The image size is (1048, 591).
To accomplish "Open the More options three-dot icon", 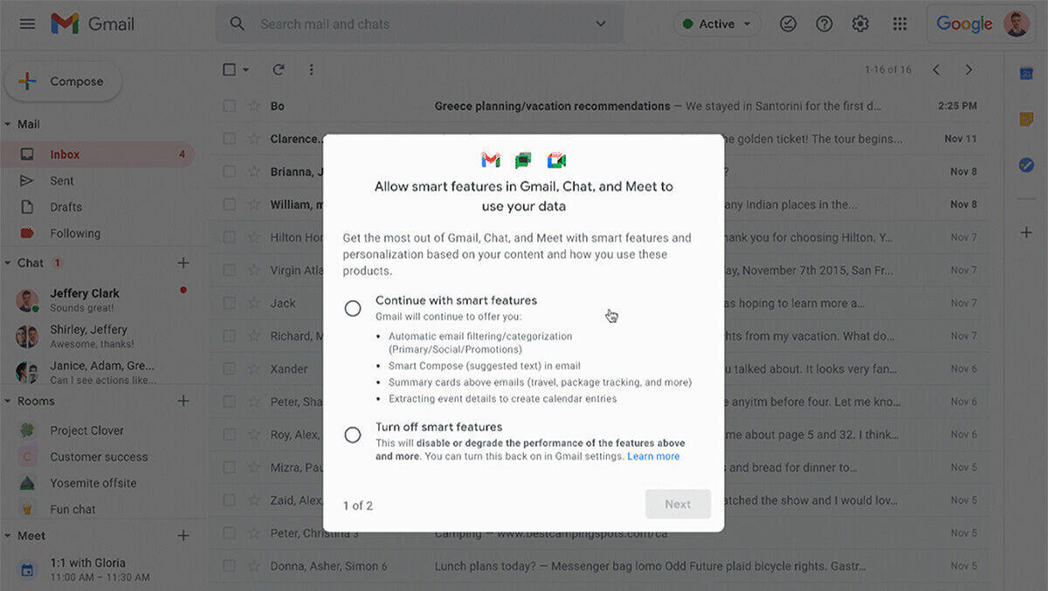I will click(x=312, y=70).
